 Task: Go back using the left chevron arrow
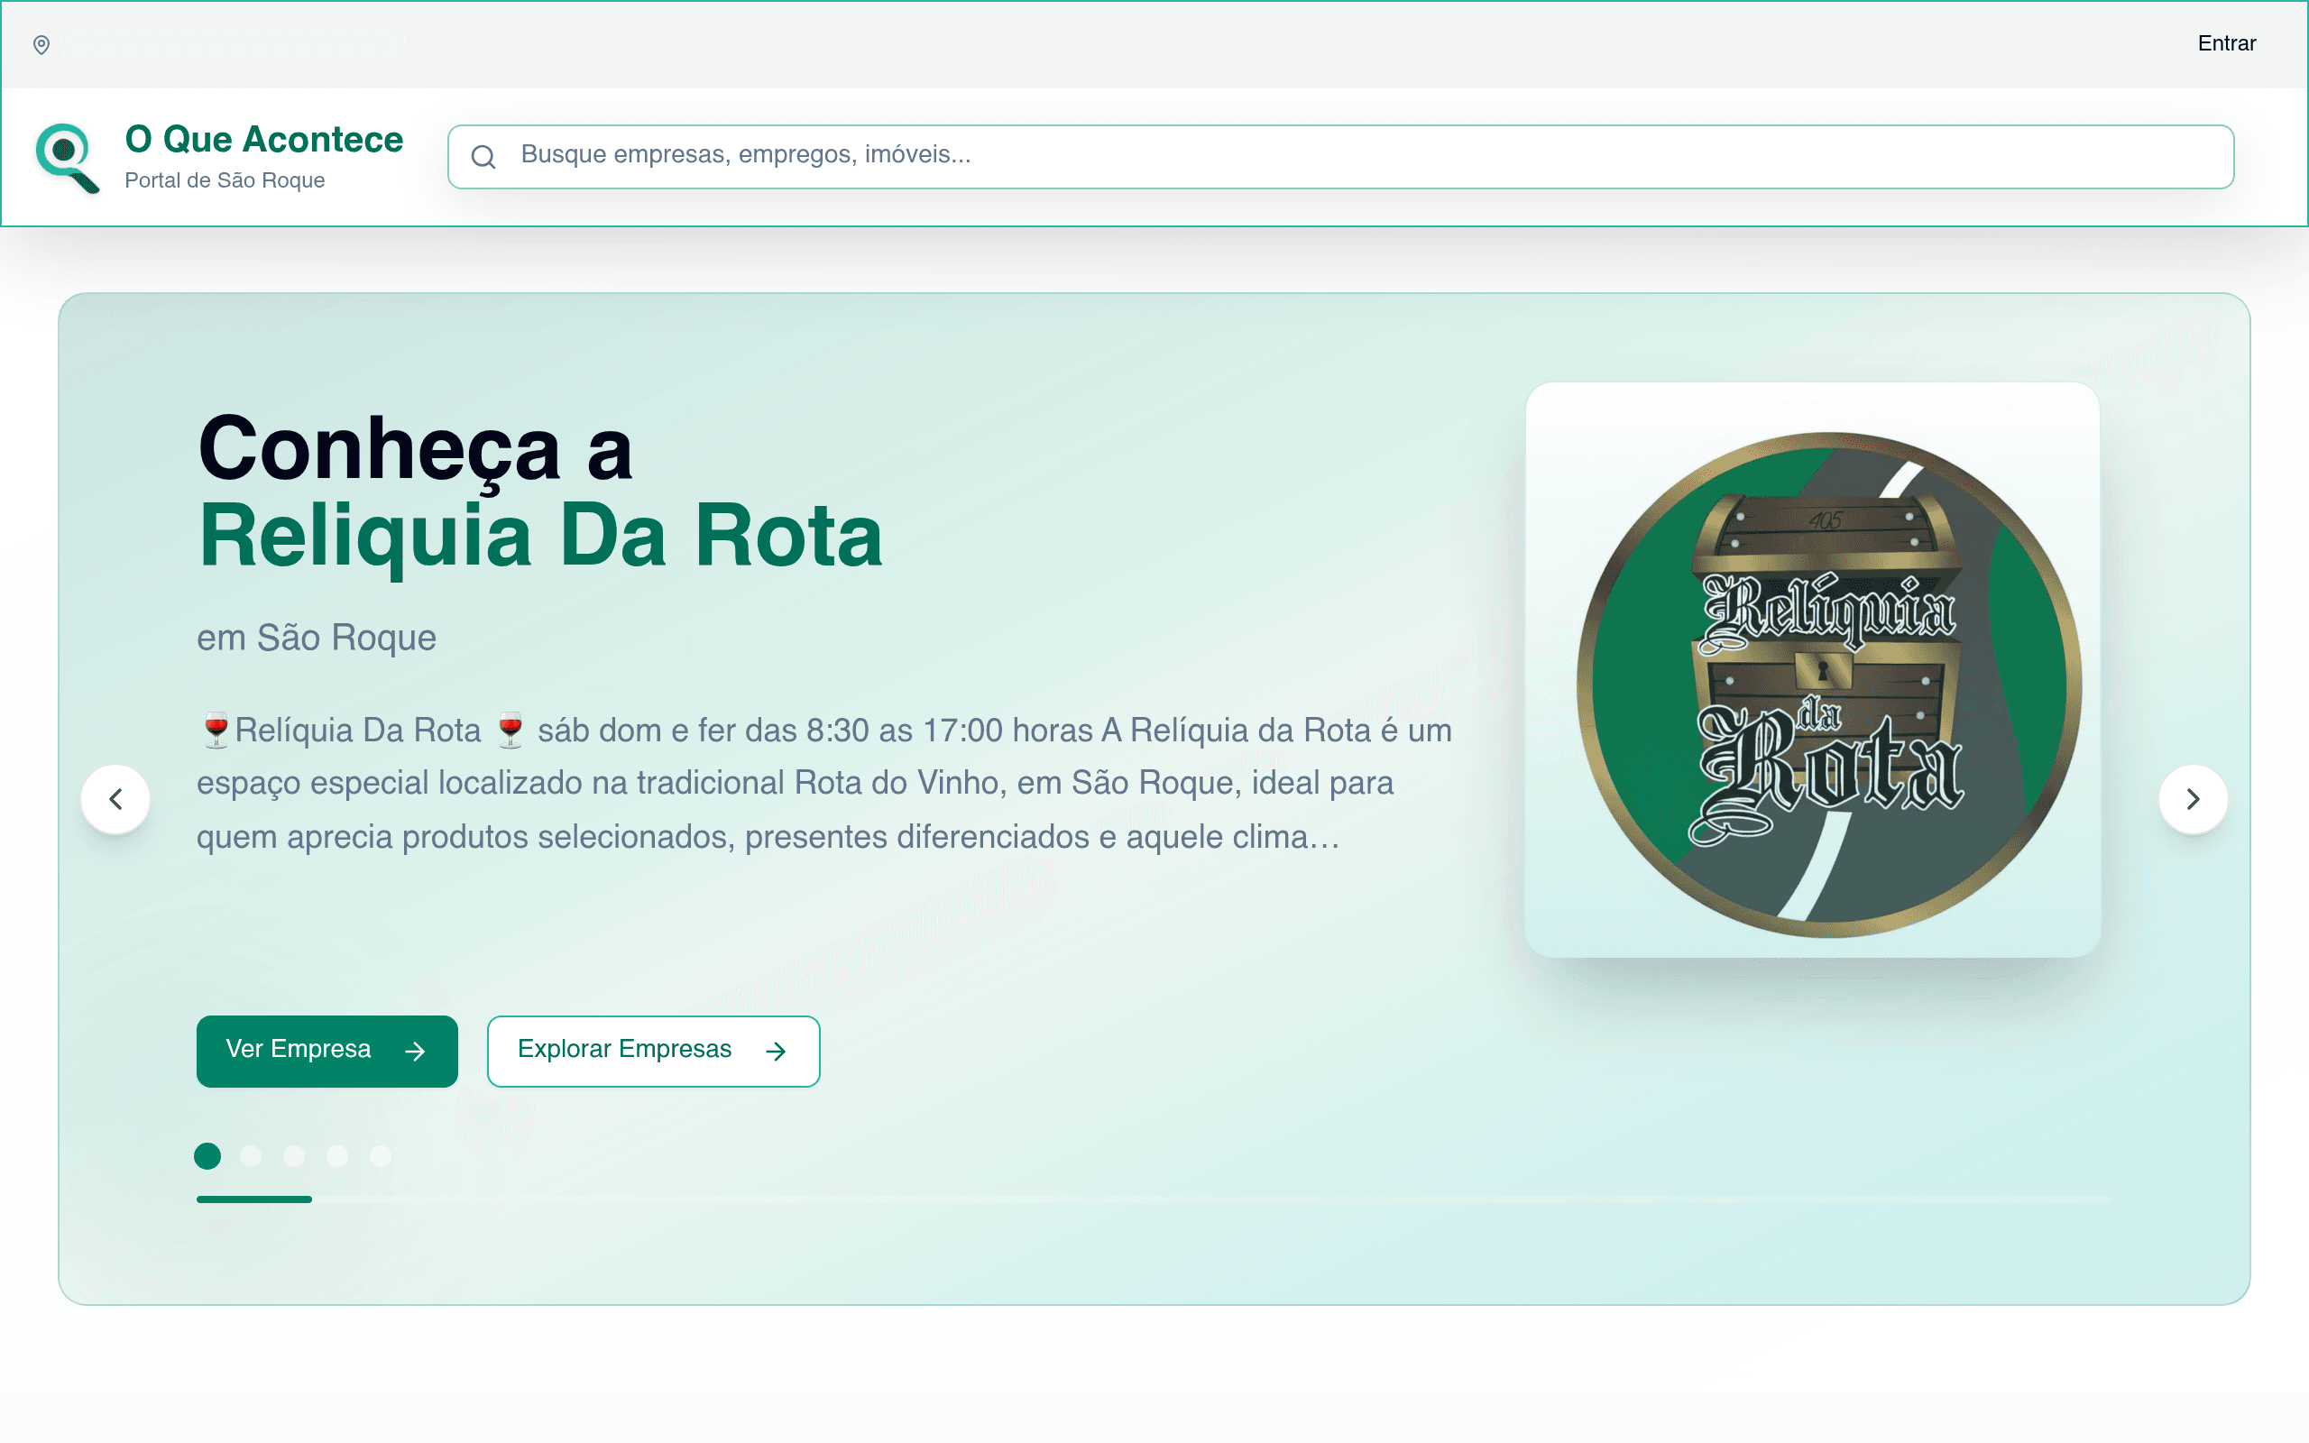click(x=115, y=799)
